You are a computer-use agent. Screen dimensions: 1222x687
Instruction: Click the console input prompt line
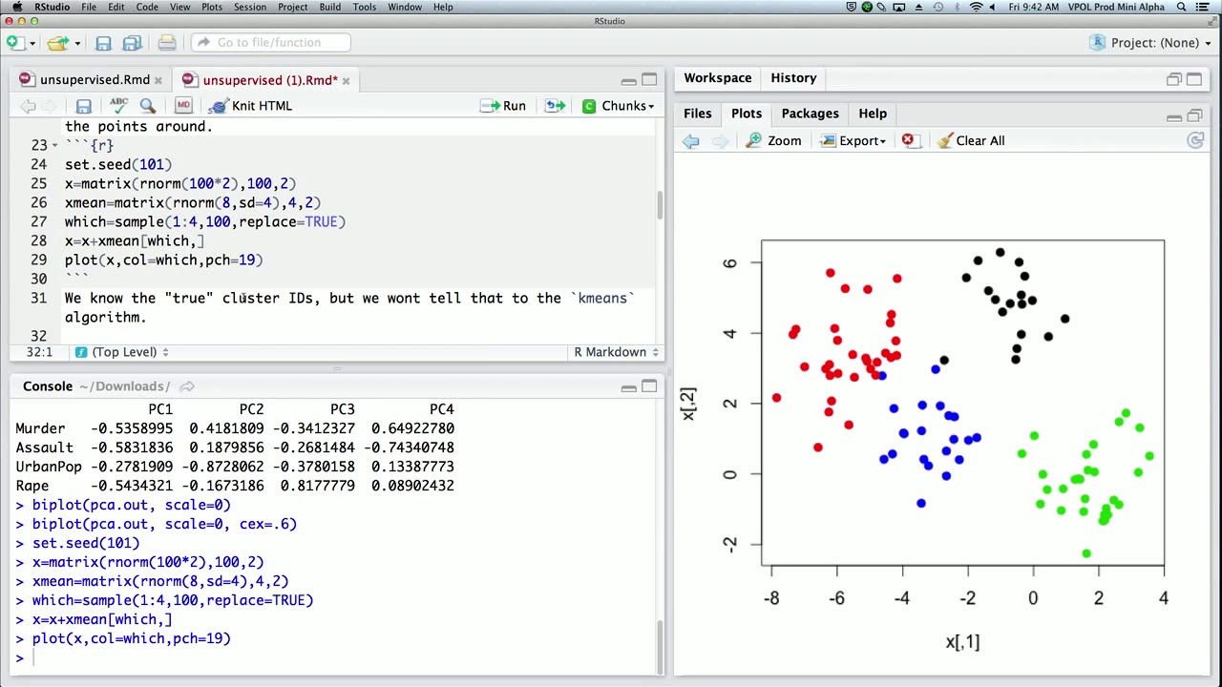[x=334, y=657]
